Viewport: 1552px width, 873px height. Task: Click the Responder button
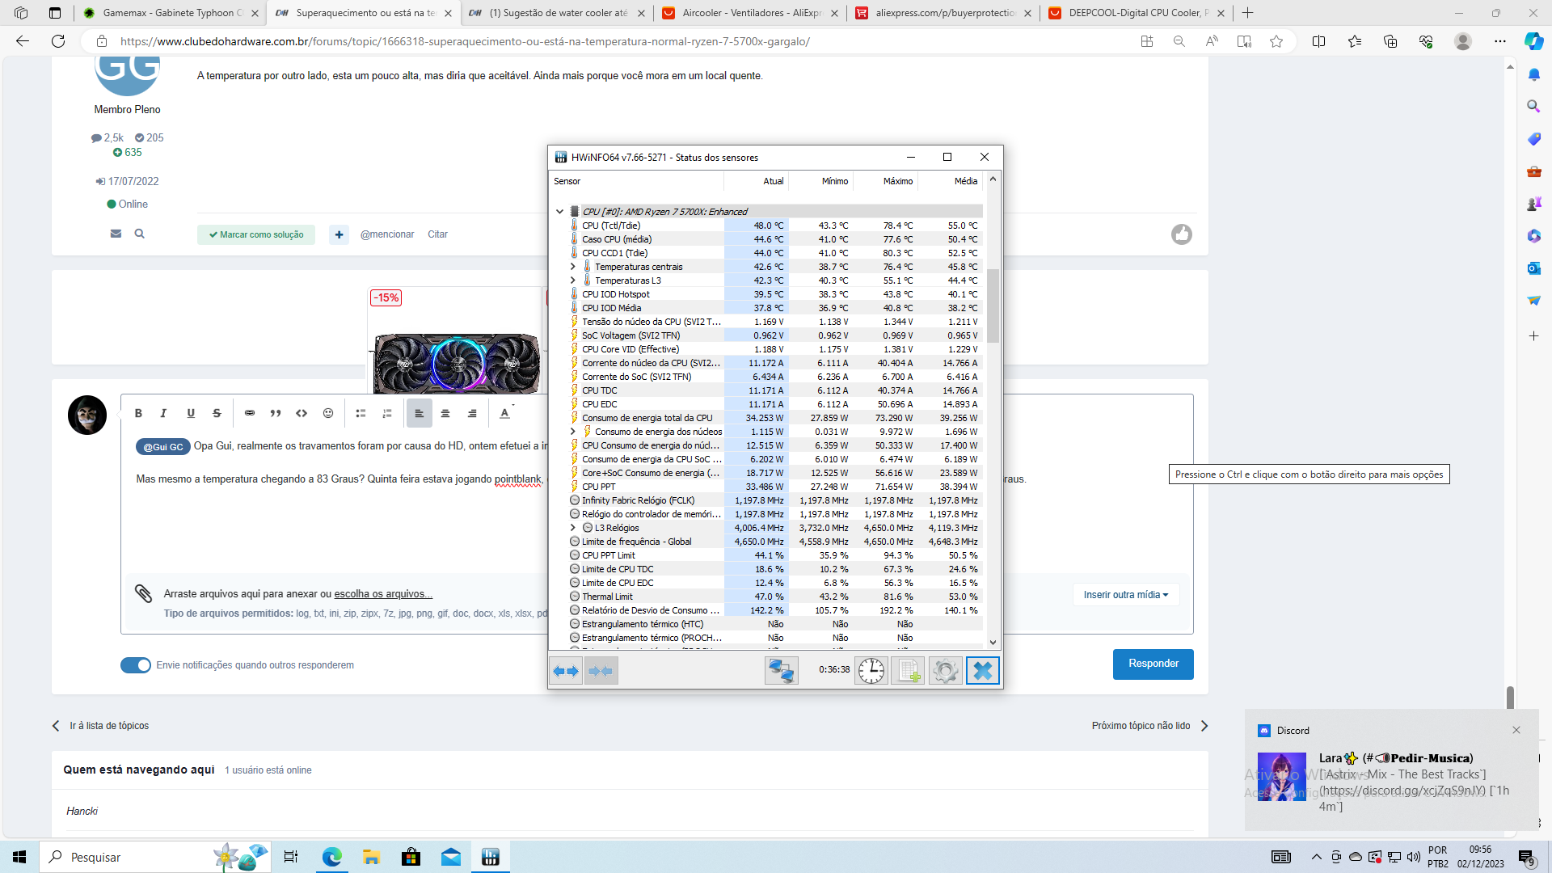click(1153, 664)
